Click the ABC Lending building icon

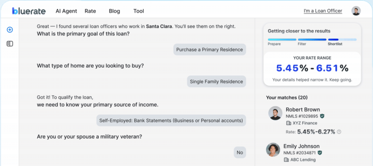[x=286, y=160]
